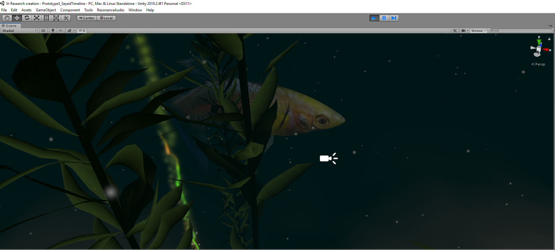Click the red X axis cone
The image size is (555, 250).
click(x=546, y=50)
